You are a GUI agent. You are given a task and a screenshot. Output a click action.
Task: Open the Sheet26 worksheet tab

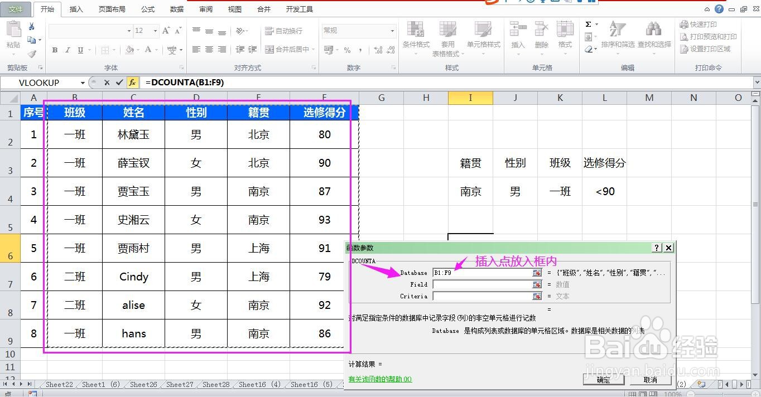(143, 384)
